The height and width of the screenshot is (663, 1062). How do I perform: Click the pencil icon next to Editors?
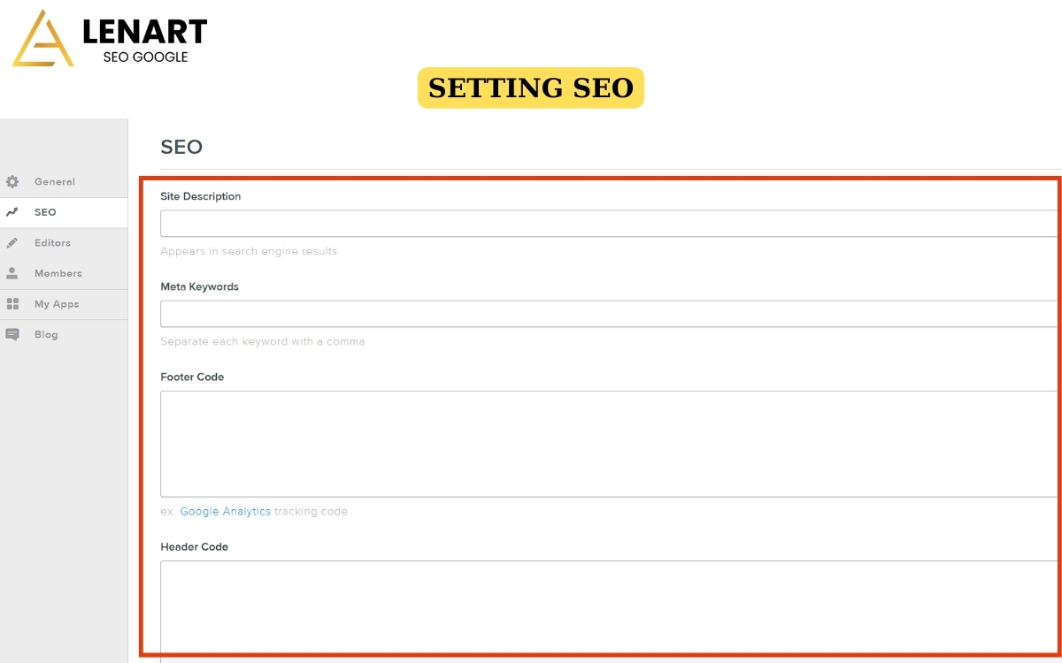click(12, 242)
